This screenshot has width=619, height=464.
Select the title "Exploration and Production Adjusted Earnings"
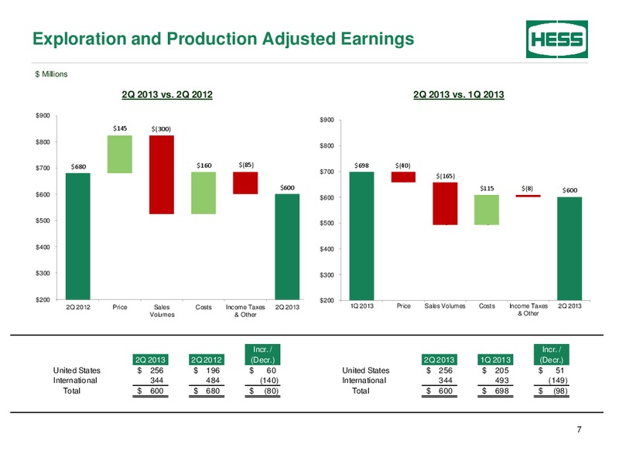(223, 39)
